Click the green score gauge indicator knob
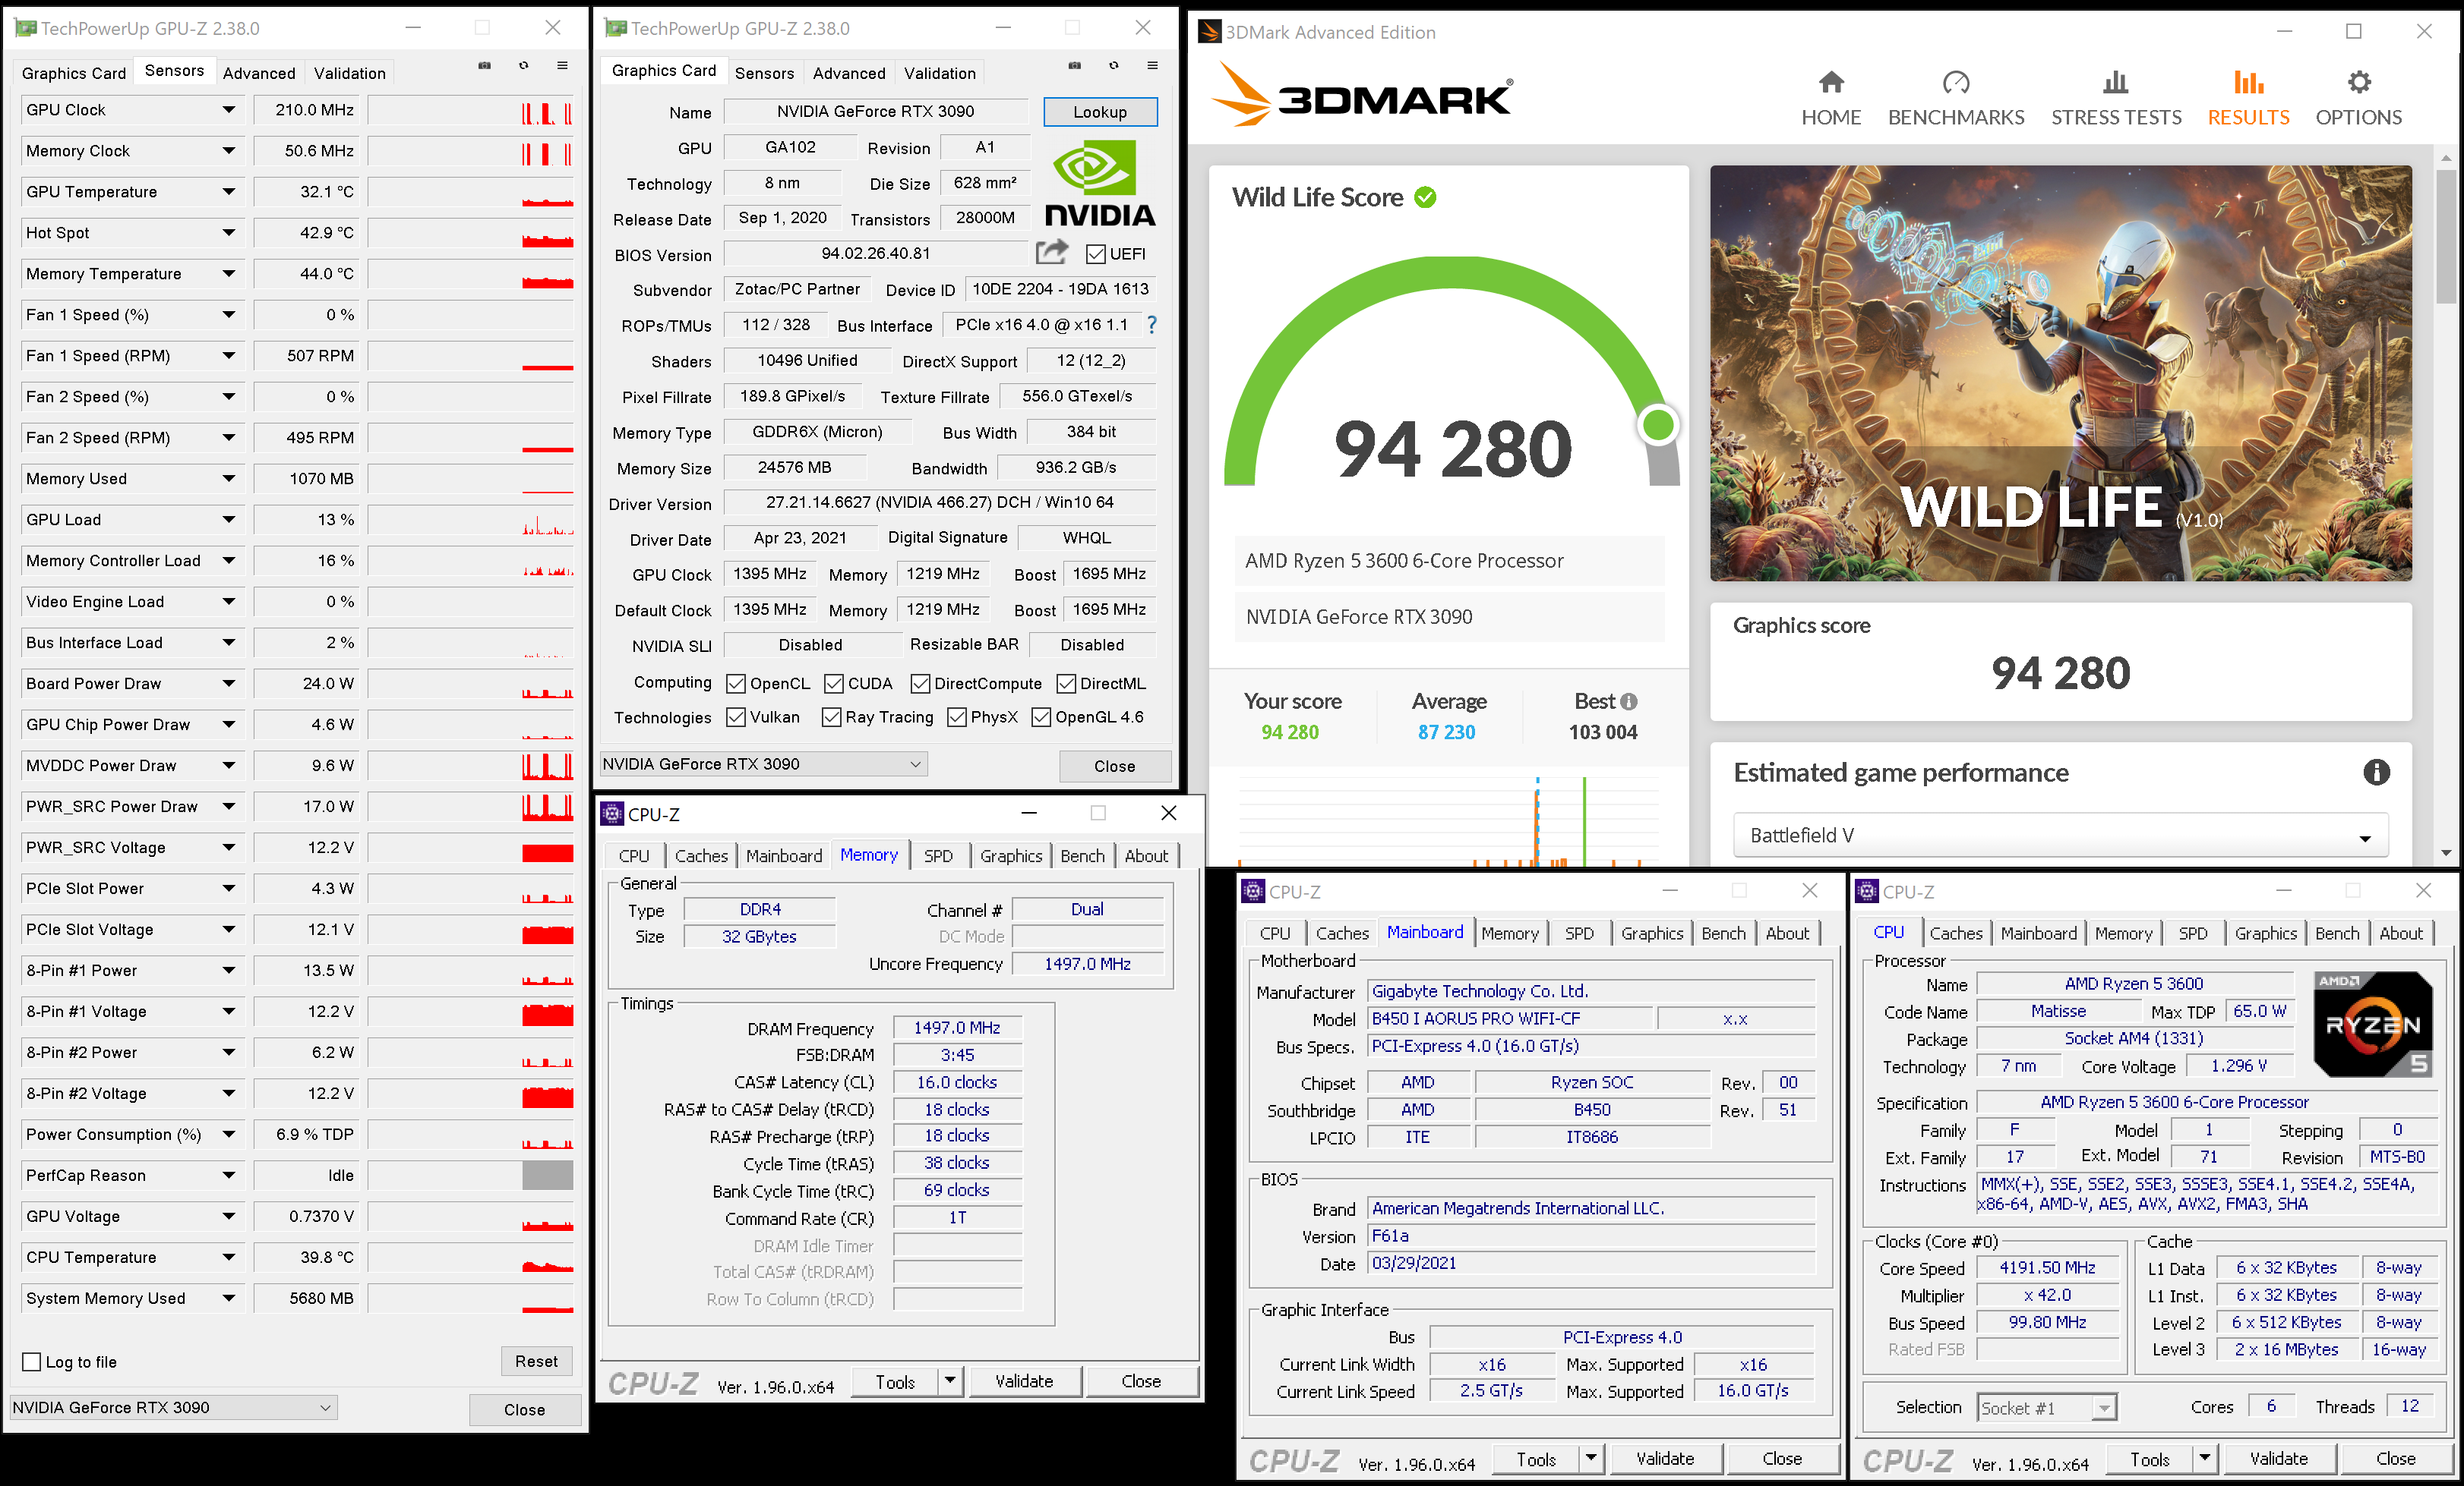The height and width of the screenshot is (1486, 2464). point(1658,425)
